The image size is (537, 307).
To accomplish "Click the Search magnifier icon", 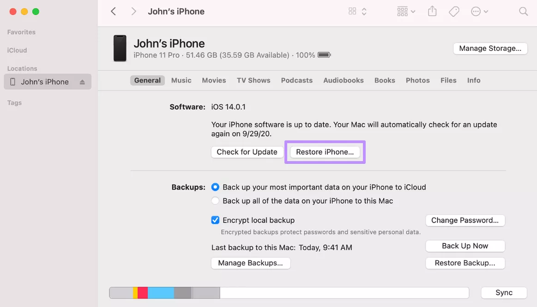I will (523, 11).
